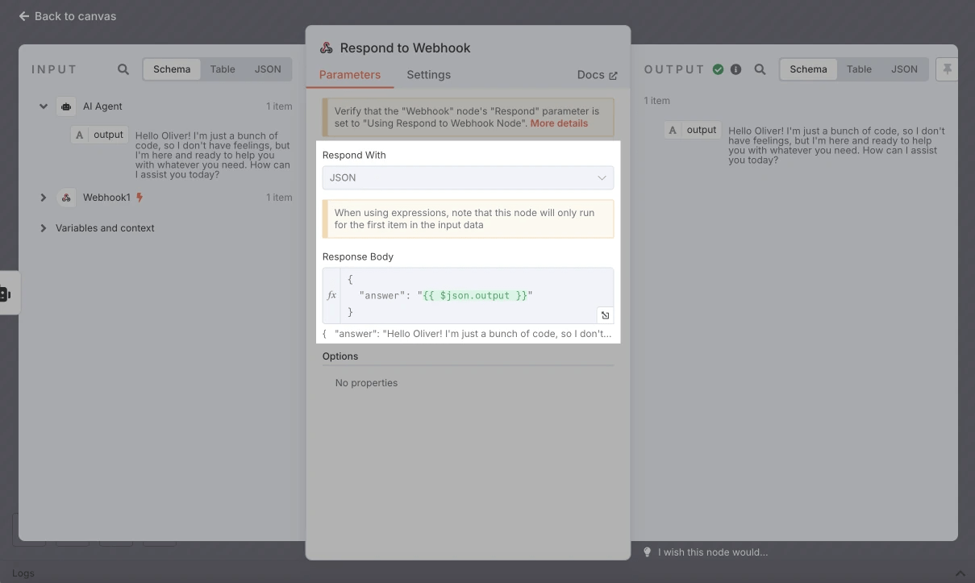Screen dimensions: 975x583
Task: Open the Parameters tab
Action: pyautogui.click(x=350, y=75)
